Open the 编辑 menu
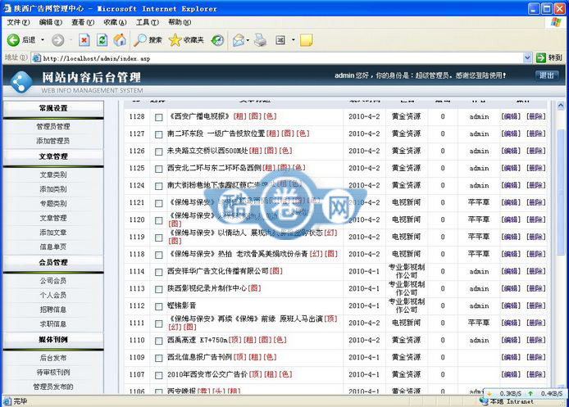Image resolution: width=569 pixels, height=407 pixels. click(x=51, y=22)
